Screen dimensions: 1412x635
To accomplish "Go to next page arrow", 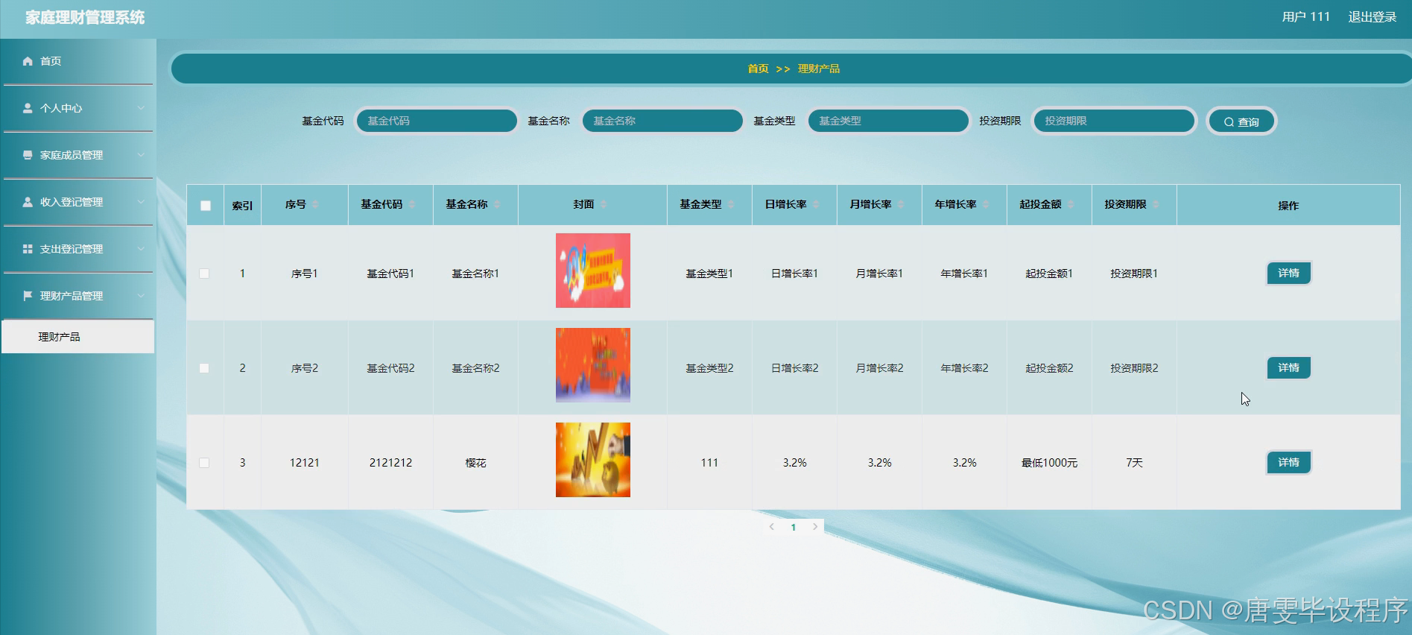I will 815,527.
